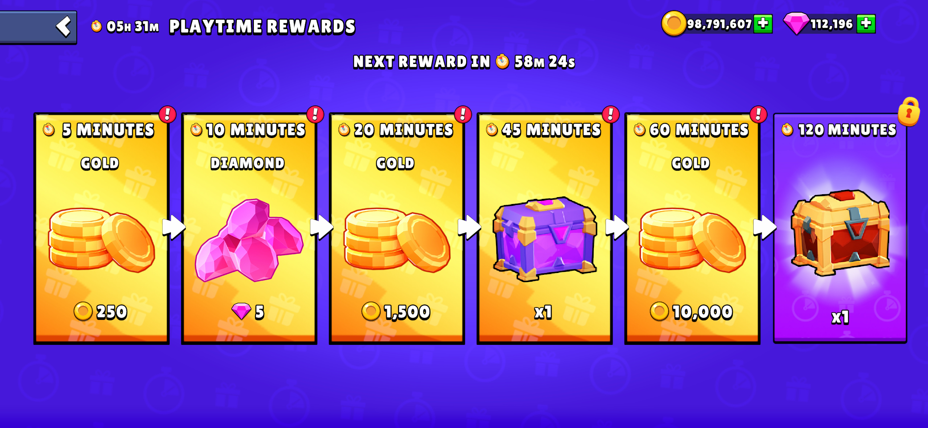928x428 pixels.
Task: Claim the 10 minutes diamond reward card
Action: click(249, 228)
